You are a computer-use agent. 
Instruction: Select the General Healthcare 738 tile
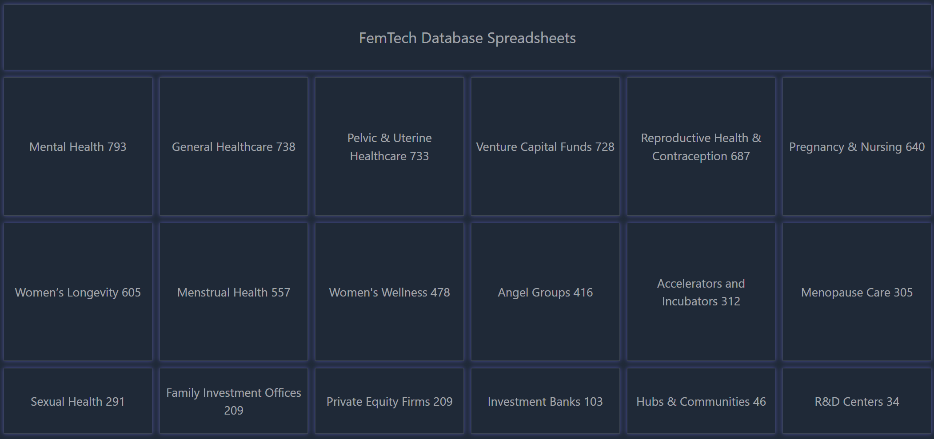(x=233, y=147)
